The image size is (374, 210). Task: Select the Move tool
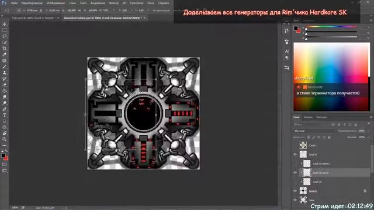pyautogui.click(x=4, y=24)
